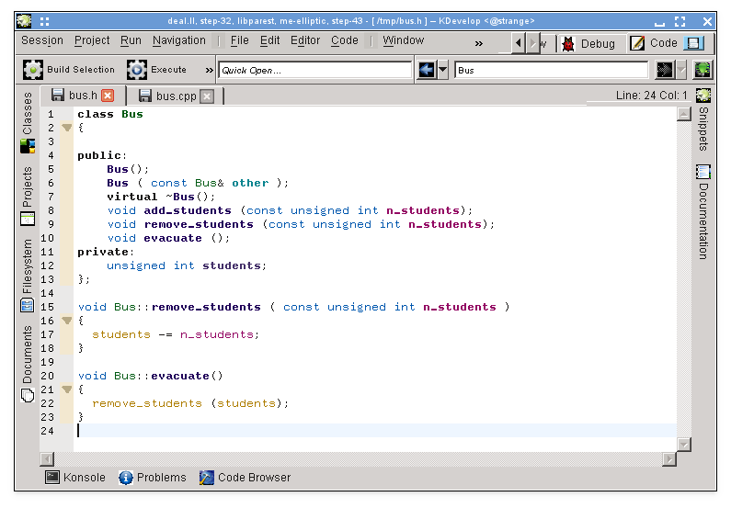Screen dimensions: 731x508
Task: Open the Filesystem sidebar panel
Action: 28,276
